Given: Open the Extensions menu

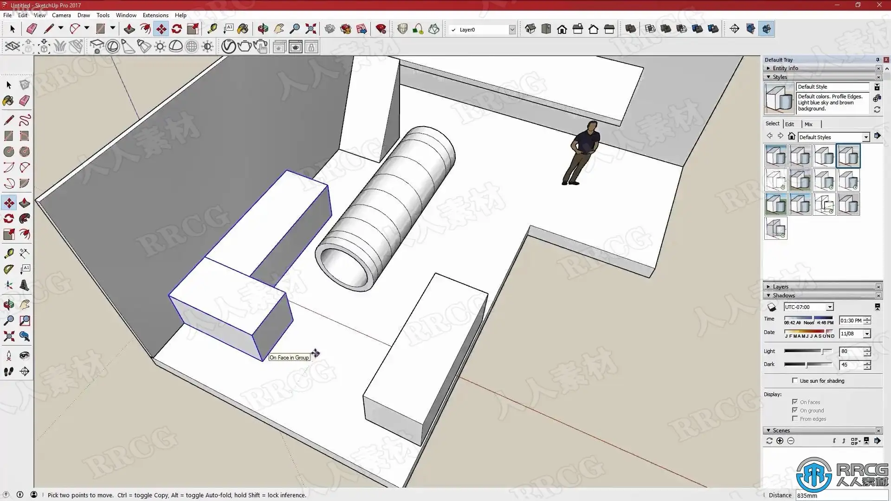Looking at the screenshot, I should pos(155,15).
